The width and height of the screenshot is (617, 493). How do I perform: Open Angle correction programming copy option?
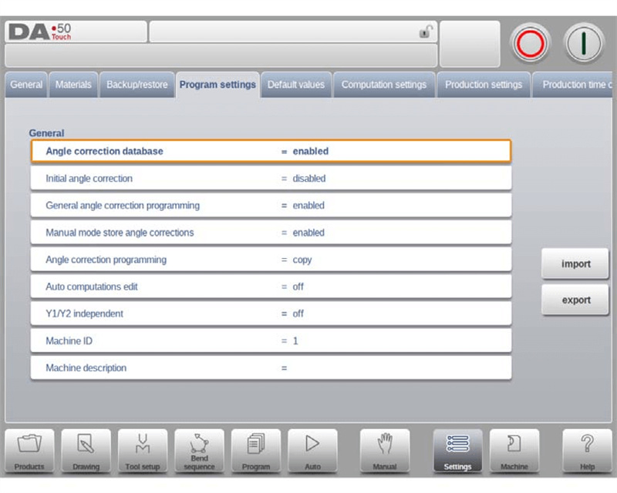point(271,260)
